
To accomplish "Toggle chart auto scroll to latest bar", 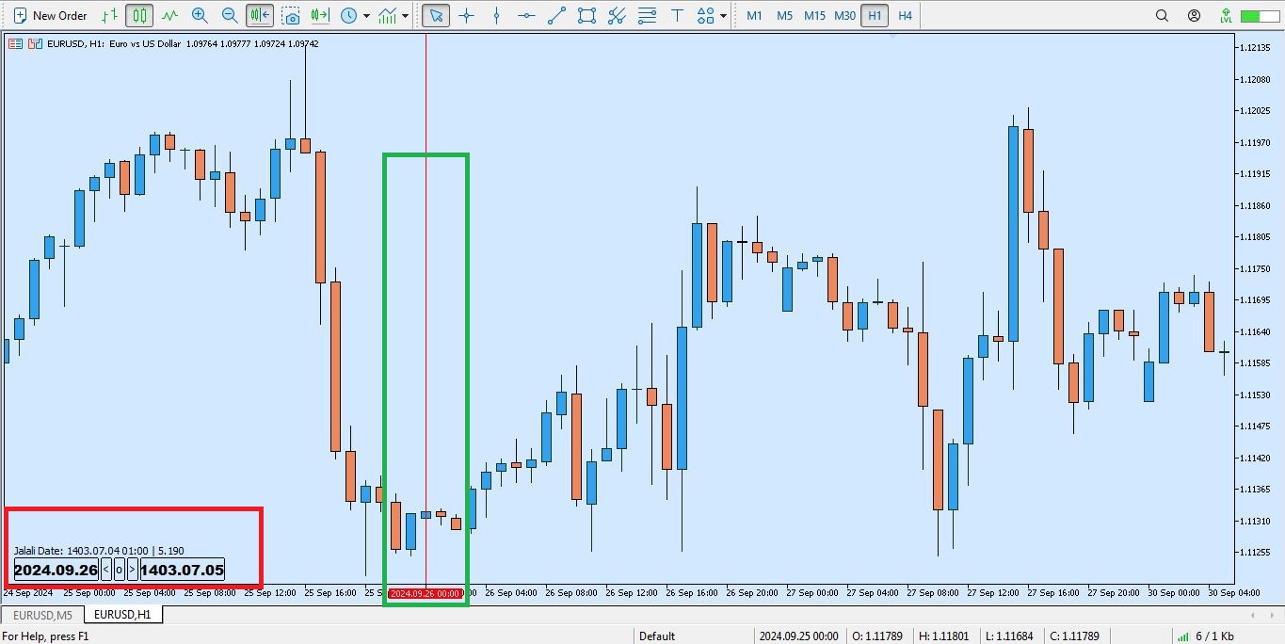I will click(x=261, y=15).
